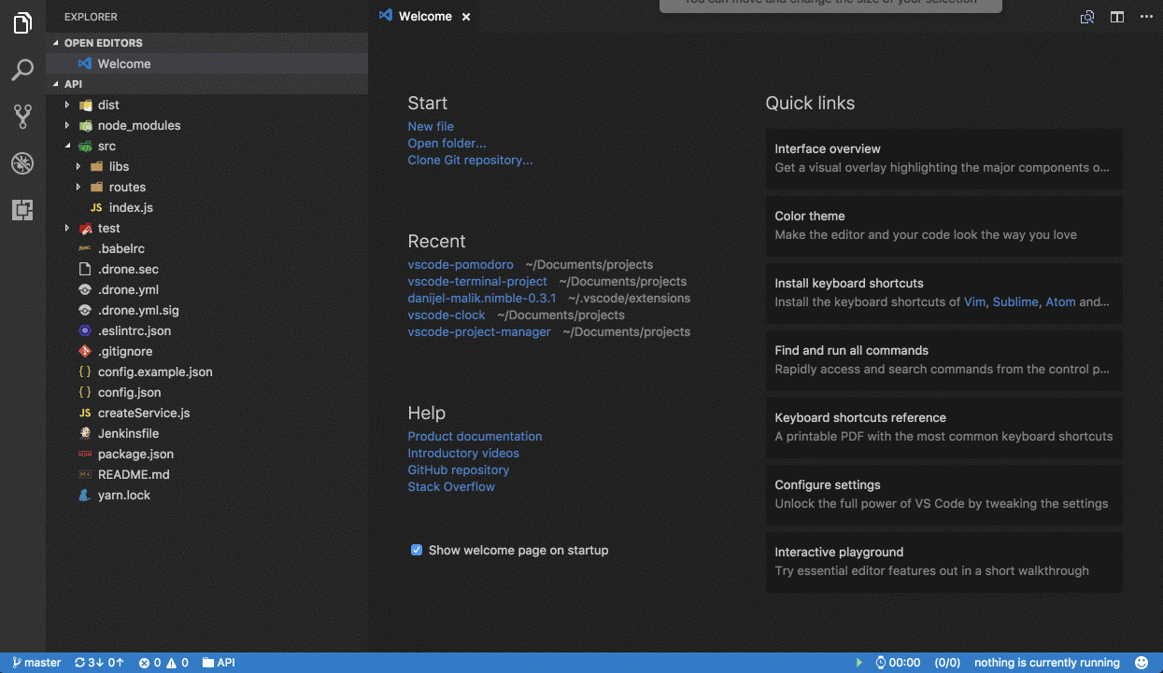Open recent project vscode-pomodoro

click(461, 264)
